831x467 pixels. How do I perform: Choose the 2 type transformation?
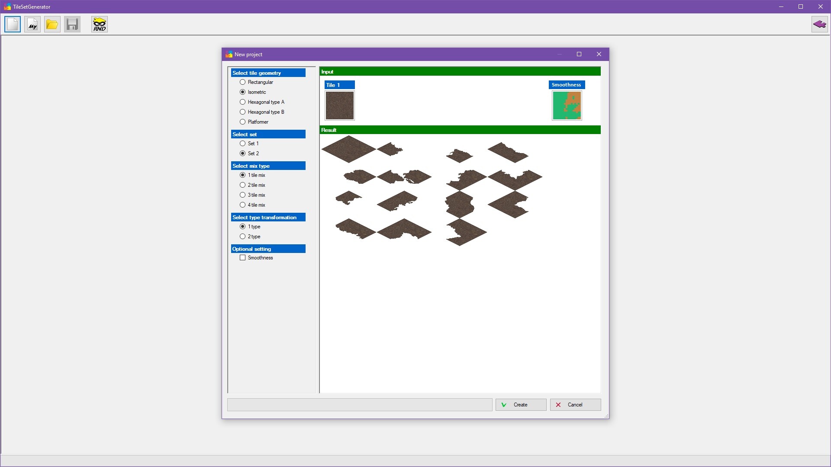click(242, 236)
